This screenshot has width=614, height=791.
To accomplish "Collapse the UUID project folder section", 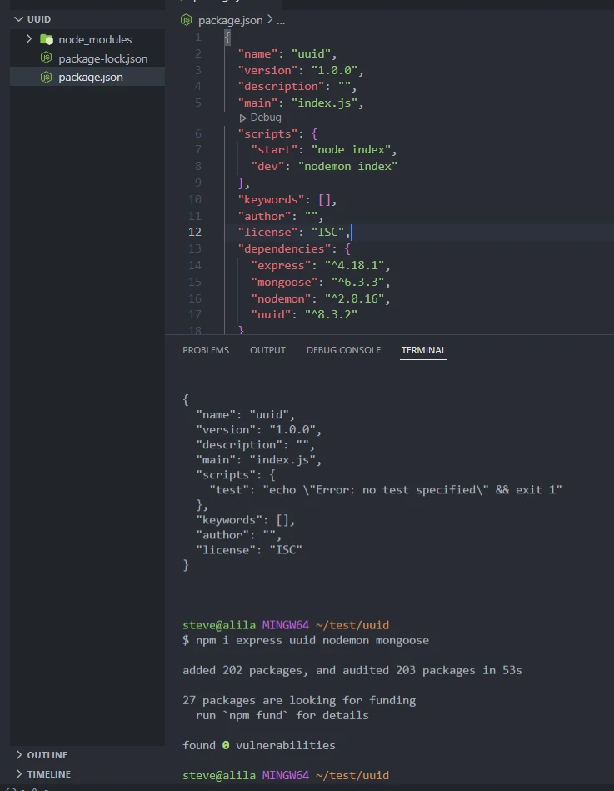I will coord(19,18).
